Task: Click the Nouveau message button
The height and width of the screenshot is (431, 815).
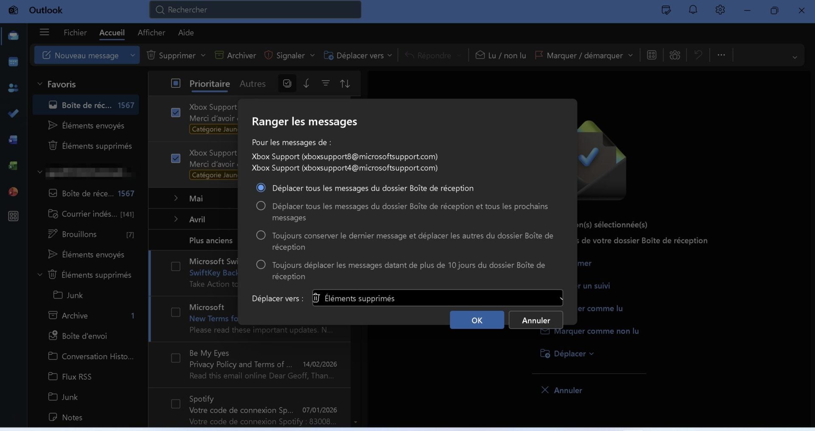Action: pos(81,55)
